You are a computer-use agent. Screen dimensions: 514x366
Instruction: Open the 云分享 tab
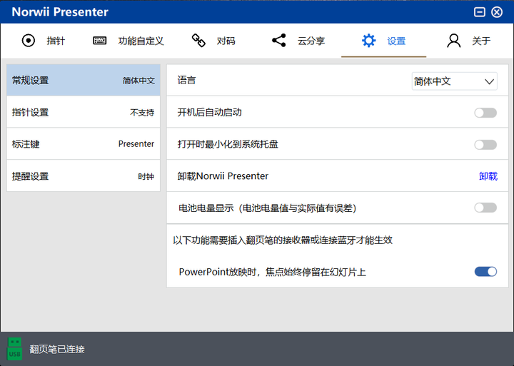[298, 41]
